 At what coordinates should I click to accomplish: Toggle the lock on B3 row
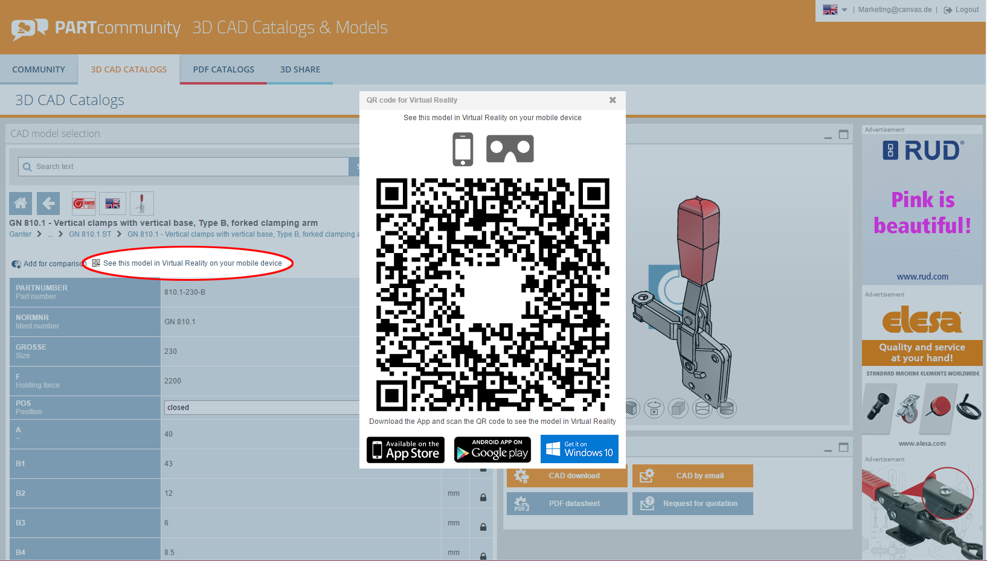pos(483,527)
